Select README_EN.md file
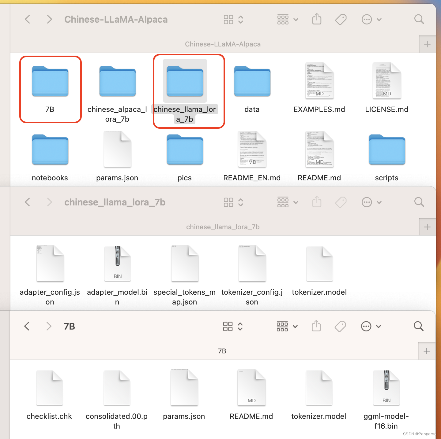Screen dimensions: 441x439 [x=252, y=149]
